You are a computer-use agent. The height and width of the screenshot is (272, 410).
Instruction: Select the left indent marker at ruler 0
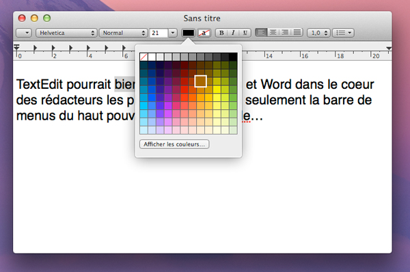pos(16,48)
